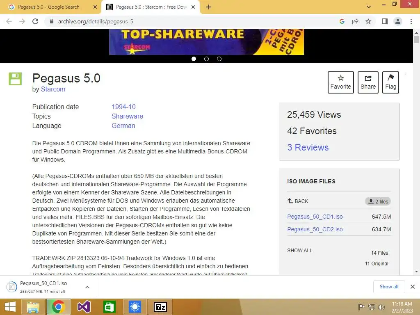Open the blue sun app on taskbar

click(135, 307)
